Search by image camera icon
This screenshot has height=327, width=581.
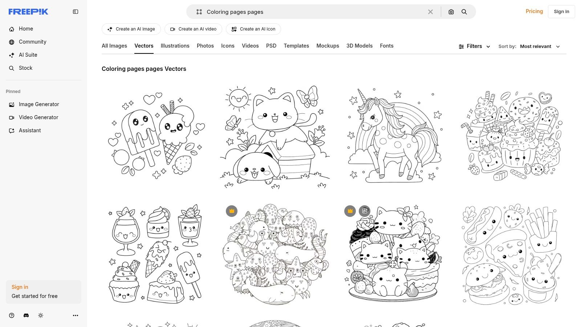(x=451, y=12)
